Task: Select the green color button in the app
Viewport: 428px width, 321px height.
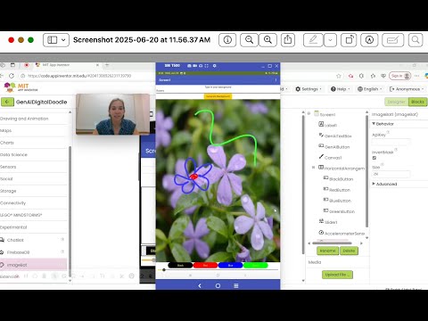Action: (x=256, y=265)
